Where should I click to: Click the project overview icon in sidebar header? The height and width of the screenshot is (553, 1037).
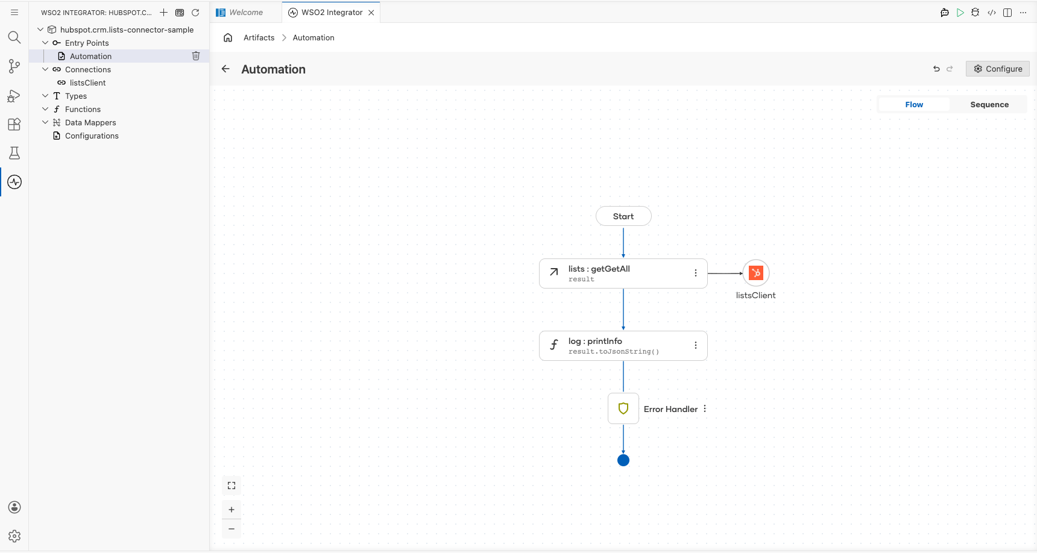click(180, 12)
